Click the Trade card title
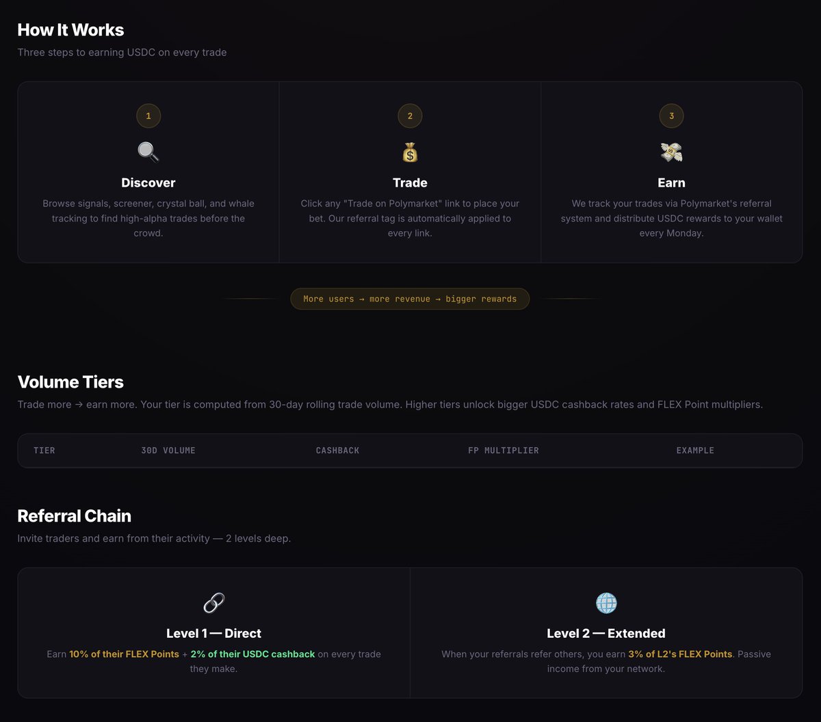 pyautogui.click(x=410, y=183)
